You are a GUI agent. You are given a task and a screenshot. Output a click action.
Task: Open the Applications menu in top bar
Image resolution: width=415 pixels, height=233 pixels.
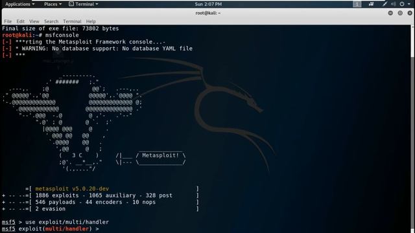(20, 4)
